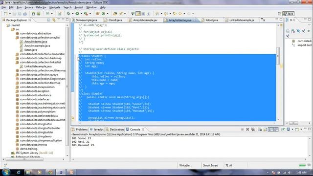Open the Navigate menu
This screenshot has height=176, width=313.
click(x=55, y=7)
